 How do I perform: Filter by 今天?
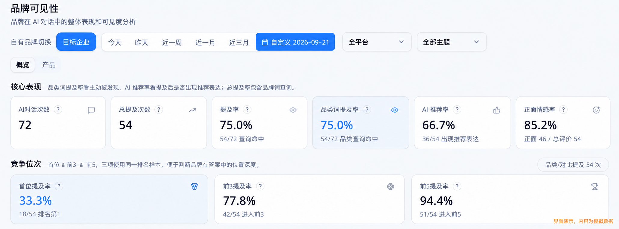(114, 42)
